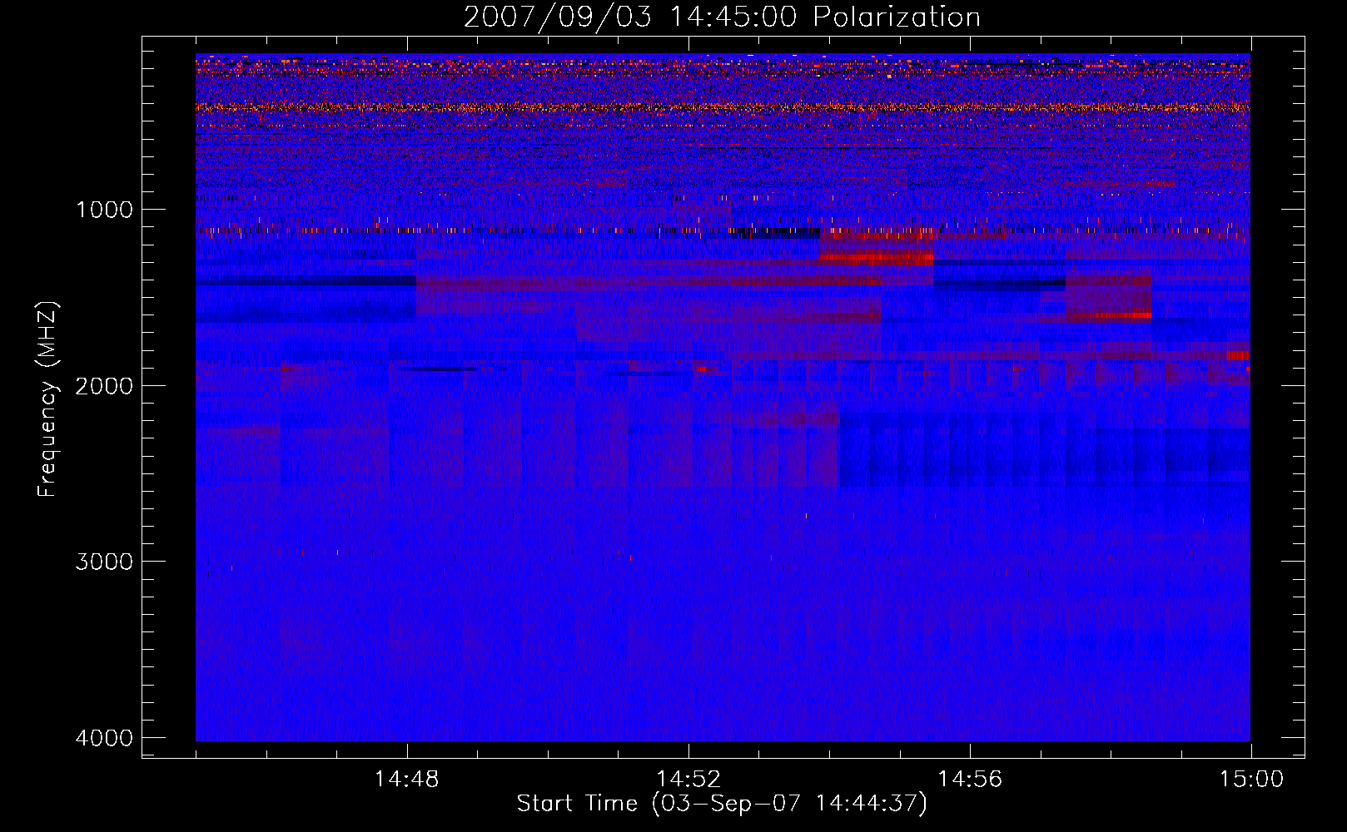Click the 'Start Time (03-Sep-07 14:44:37)' label
The height and width of the screenshot is (832, 1347).
[x=722, y=804]
